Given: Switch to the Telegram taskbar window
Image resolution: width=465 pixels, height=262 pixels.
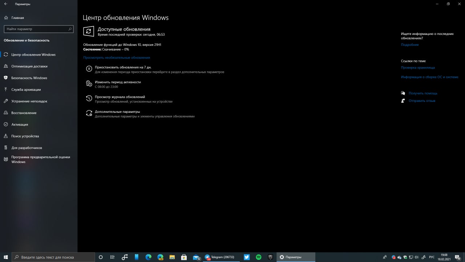Looking at the screenshot, I should [x=221, y=257].
